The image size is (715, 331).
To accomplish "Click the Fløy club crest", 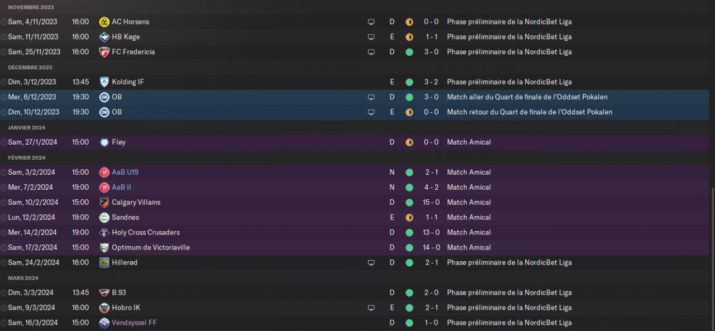I will coord(104,142).
